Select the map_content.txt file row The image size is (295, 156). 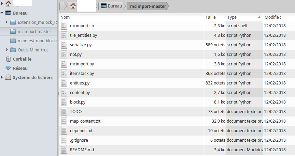[177, 121]
